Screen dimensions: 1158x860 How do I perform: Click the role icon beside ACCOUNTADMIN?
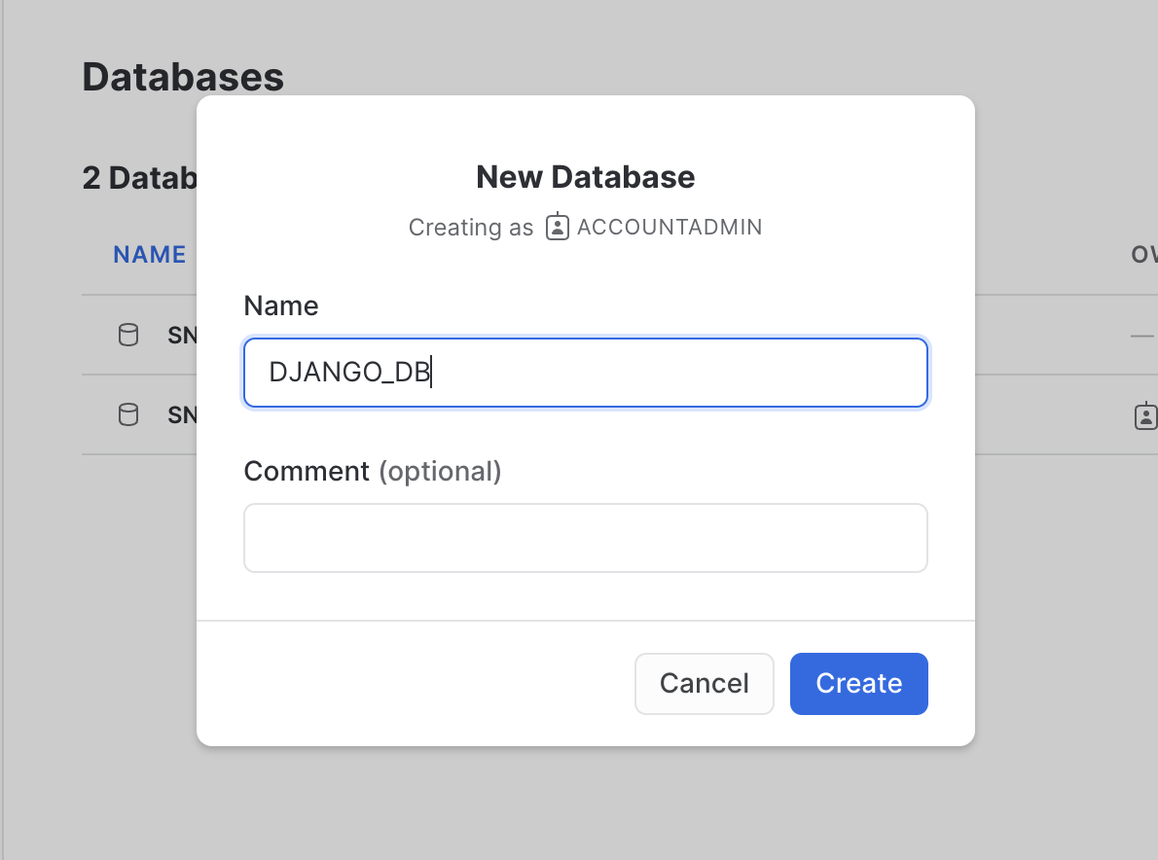click(557, 228)
